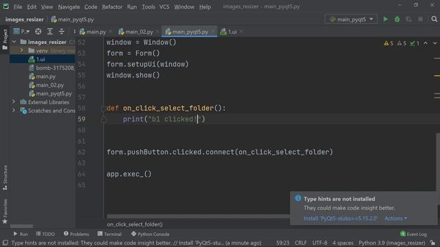This screenshot has height=247, width=440.
Task: Click the warnings count indicator
Action: (x=388, y=43)
